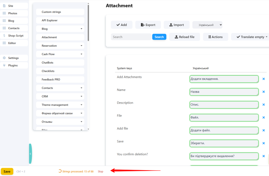The height and width of the screenshot is (176, 269).
Task: Clear the 'Add Attachments' translation with its X
Action: coord(264,79)
